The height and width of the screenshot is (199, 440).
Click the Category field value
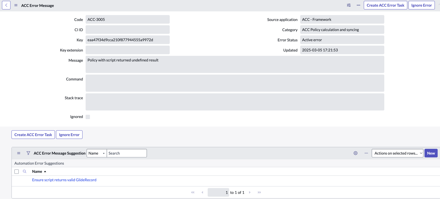342,30
